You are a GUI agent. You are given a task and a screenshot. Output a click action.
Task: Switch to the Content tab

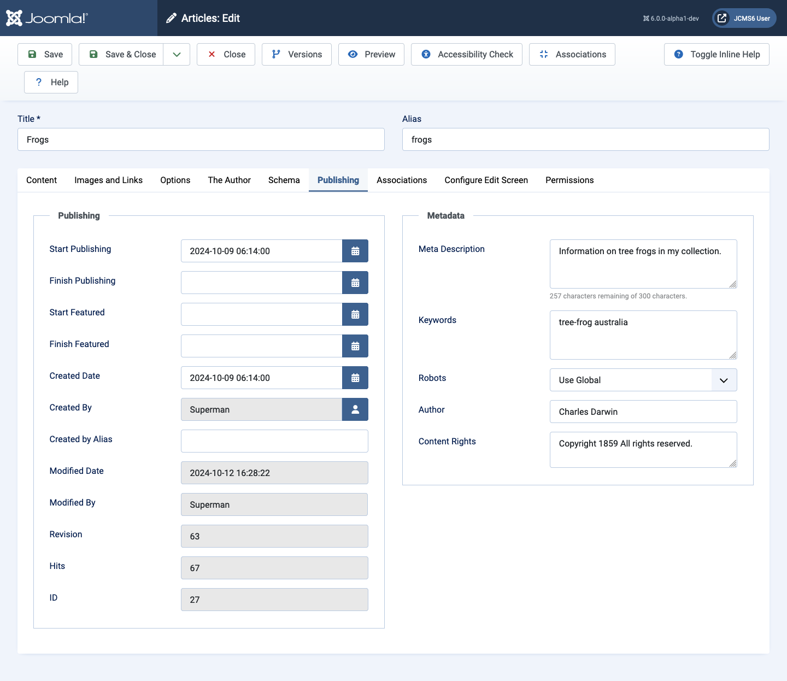tap(42, 180)
